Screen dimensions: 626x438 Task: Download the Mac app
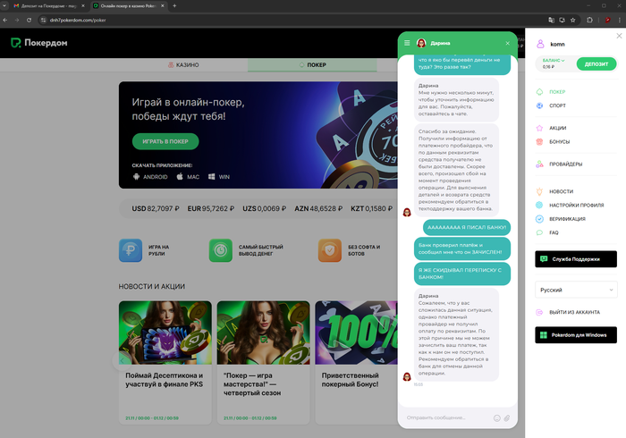tap(188, 177)
